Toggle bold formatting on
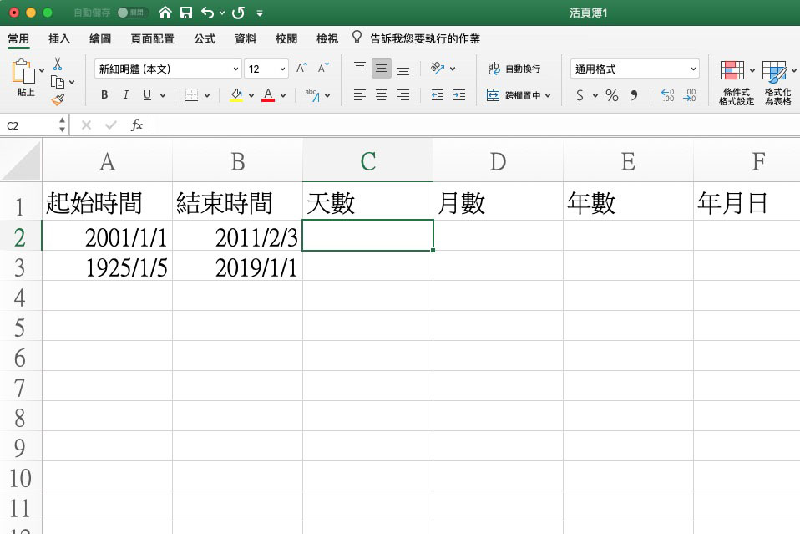This screenshot has width=800, height=534. pos(104,93)
